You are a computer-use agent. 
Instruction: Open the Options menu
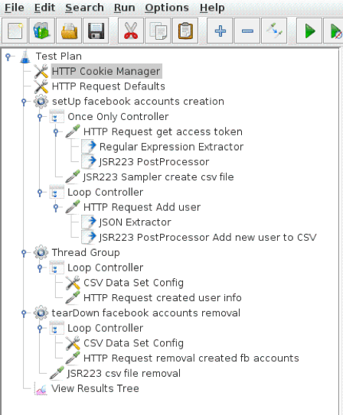167,8
